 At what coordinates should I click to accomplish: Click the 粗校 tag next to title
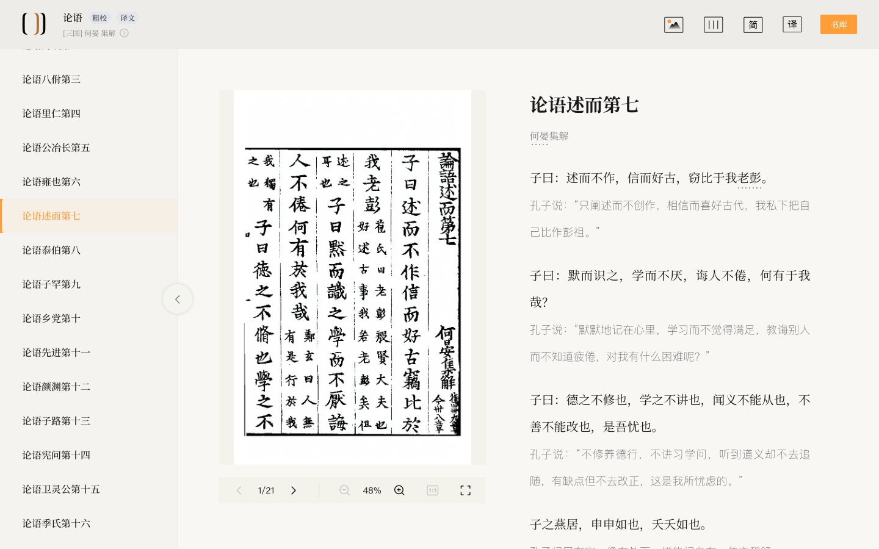[99, 18]
